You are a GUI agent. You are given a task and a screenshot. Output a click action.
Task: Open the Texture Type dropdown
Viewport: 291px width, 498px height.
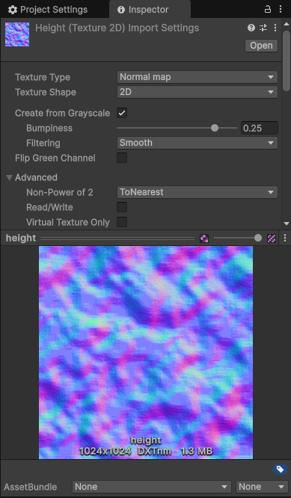pyautogui.click(x=197, y=77)
